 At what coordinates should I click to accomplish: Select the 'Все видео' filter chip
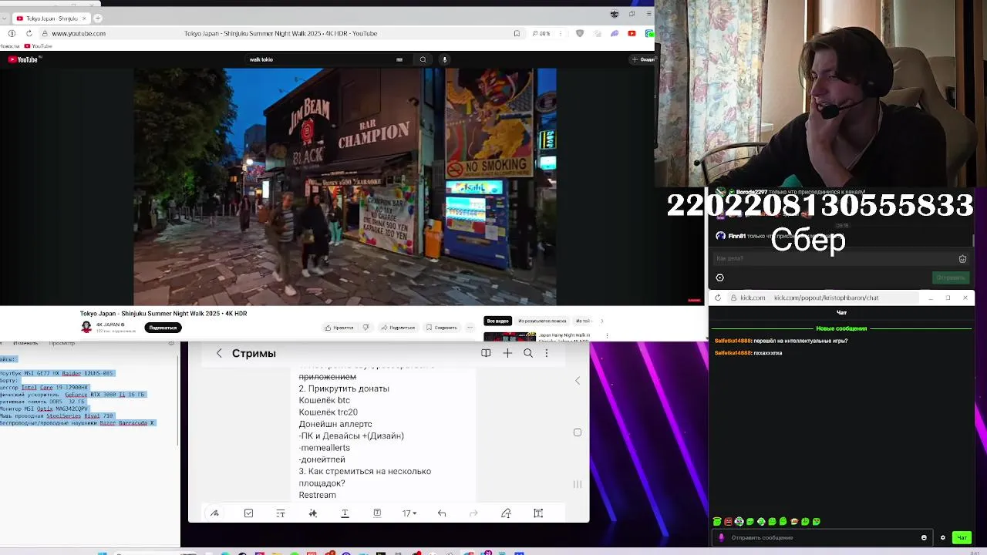pyautogui.click(x=497, y=321)
